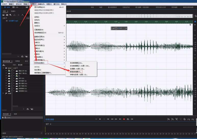Select 音高换档器(P) from the submenu

tap(76, 72)
